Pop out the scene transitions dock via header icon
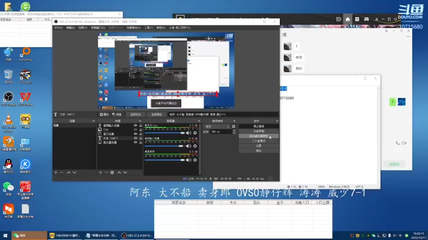 pos(234,121)
